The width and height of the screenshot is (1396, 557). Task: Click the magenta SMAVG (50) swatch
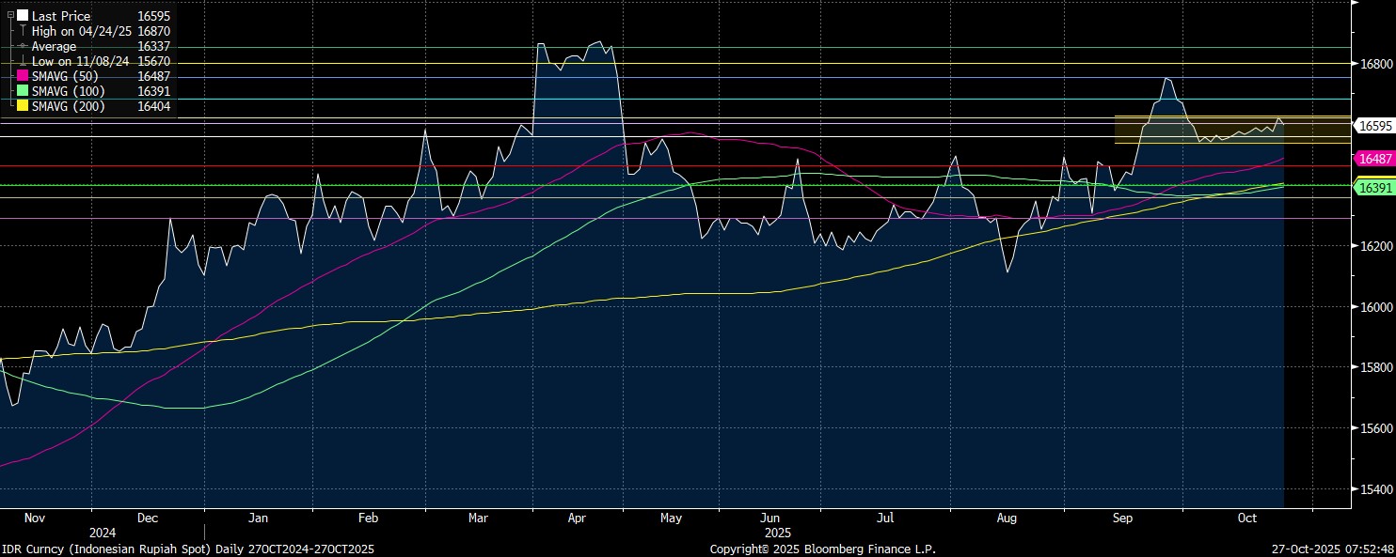(24, 76)
